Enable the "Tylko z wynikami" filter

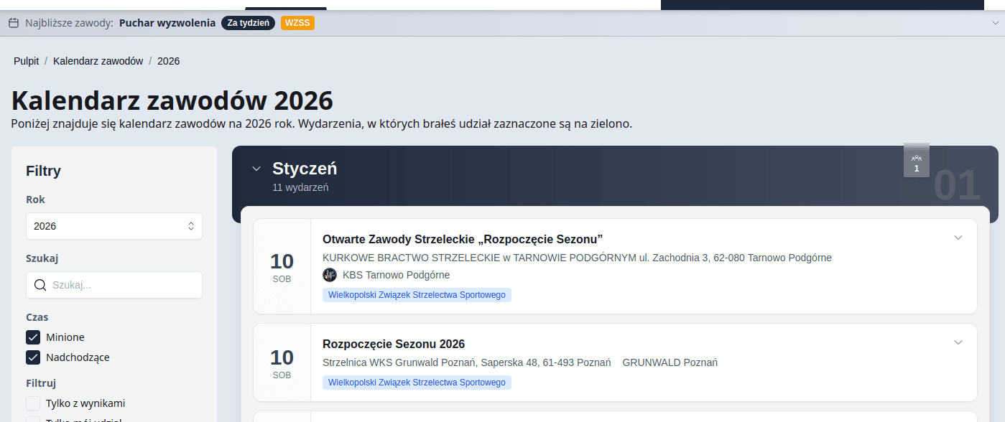(33, 403)
